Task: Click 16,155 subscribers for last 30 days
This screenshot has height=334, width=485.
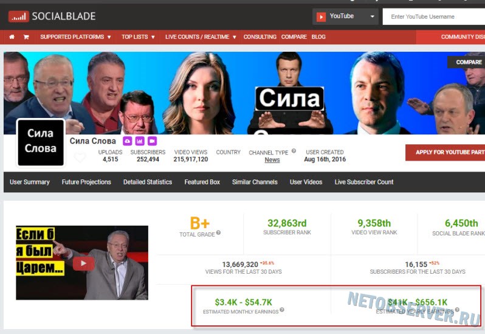Action: pyautogui.click(x=416, y=265)
